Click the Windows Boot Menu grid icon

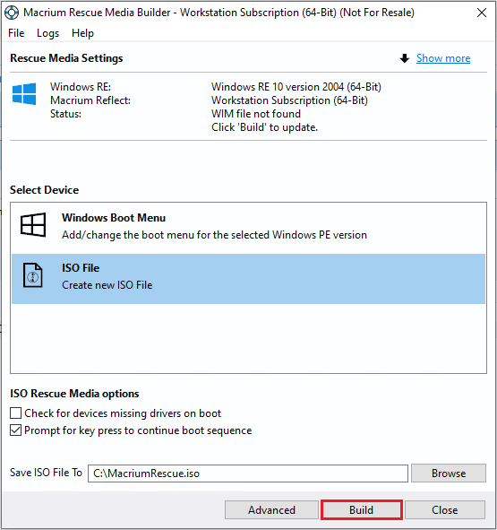click(x=33, y=225)
